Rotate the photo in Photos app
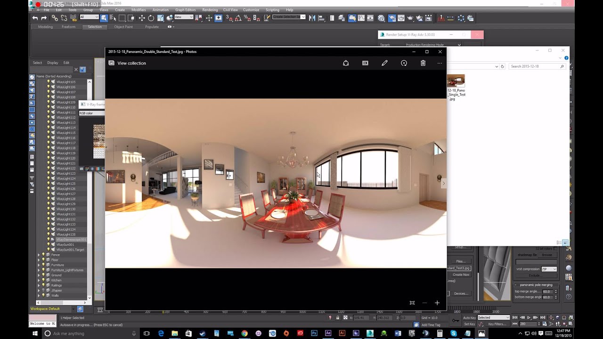Viewport: 603px width, 339px height. (404, 63)
